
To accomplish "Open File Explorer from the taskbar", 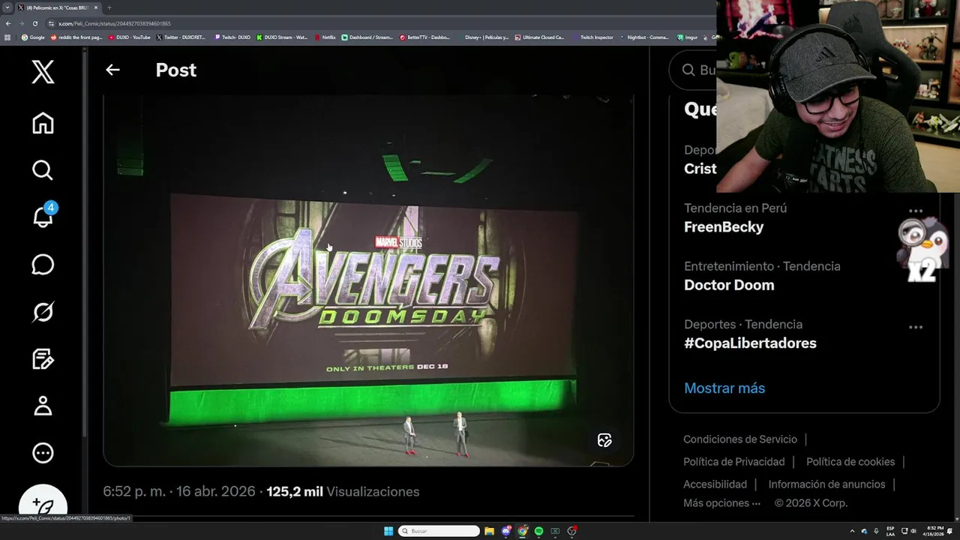I will 489,531.
